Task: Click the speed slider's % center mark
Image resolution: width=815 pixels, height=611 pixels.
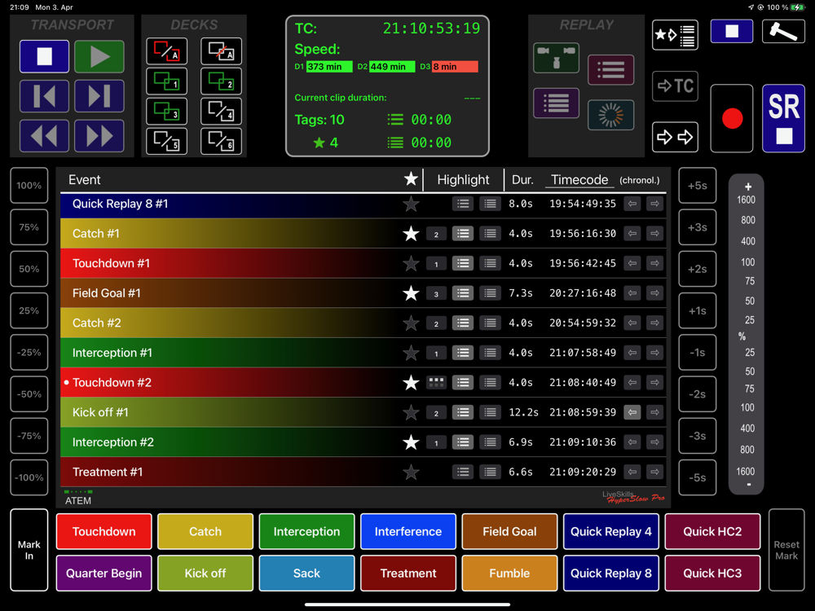Action: coord(742,336)
